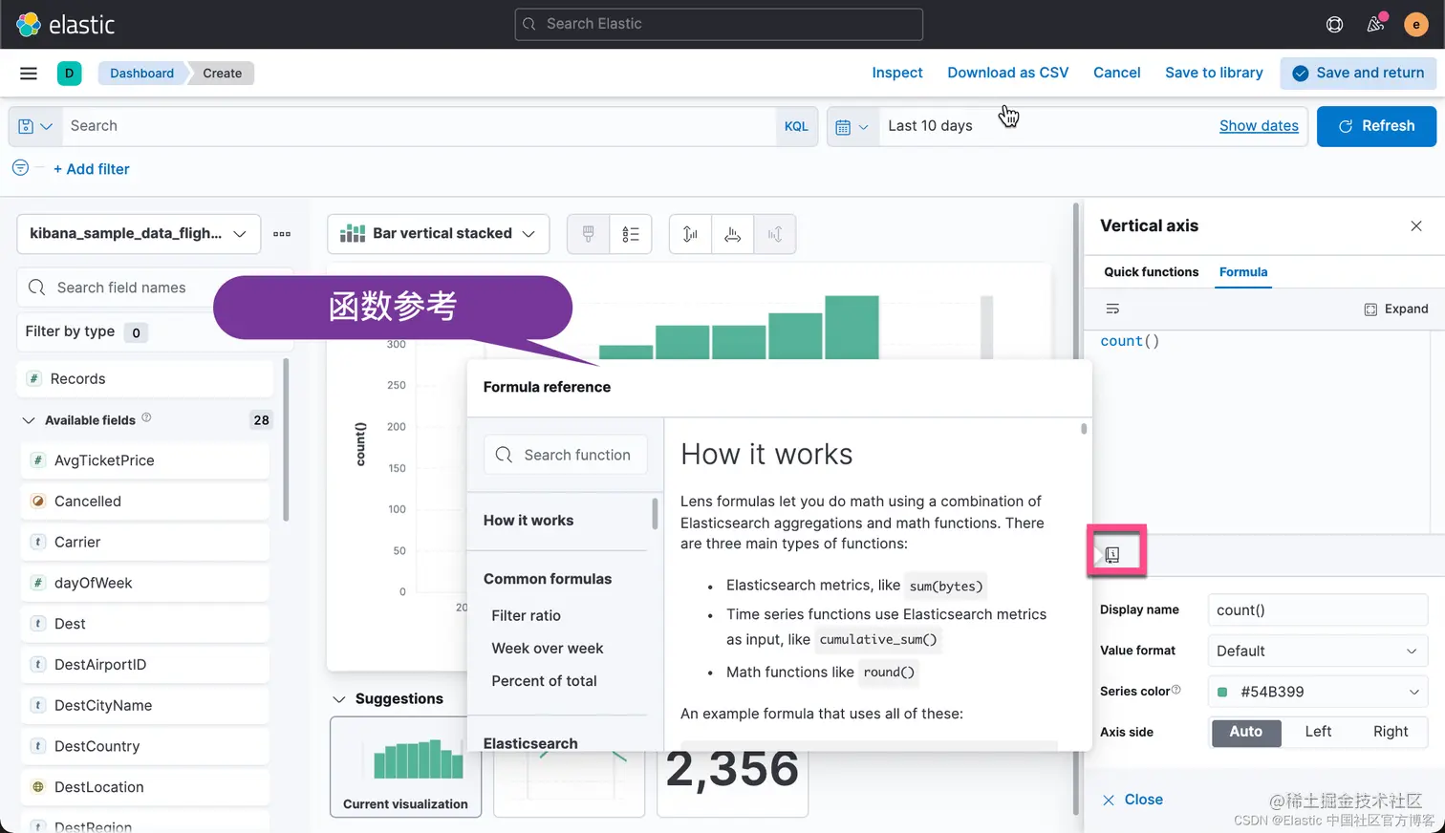Set axis side to Right
Viewport: 1445px width, 833px height.
pos(1391,732)
